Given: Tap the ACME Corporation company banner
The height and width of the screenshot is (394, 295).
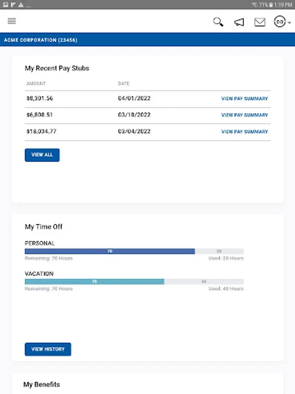Looking at the screenshot, I should point(41,40).
